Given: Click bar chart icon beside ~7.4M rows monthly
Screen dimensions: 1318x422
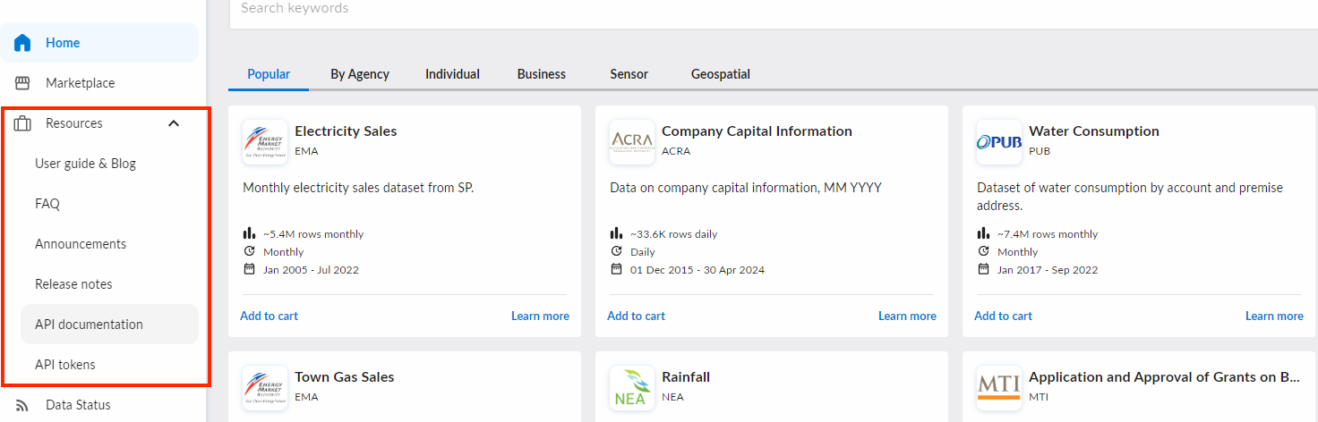Looking at the screenshot, I should coord(983,233).
